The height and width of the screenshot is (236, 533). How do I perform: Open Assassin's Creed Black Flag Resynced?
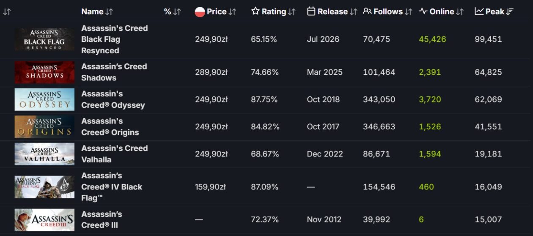tap(115, 39)
